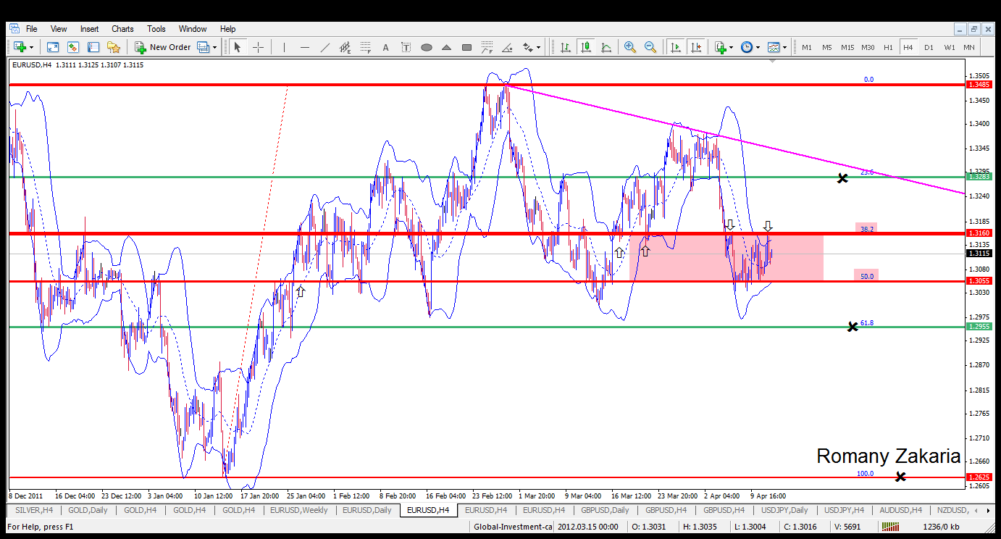Select the M1 timeframe button
Image resolution: width=1001 pixels, height=539 pixels.
[807, 47]
